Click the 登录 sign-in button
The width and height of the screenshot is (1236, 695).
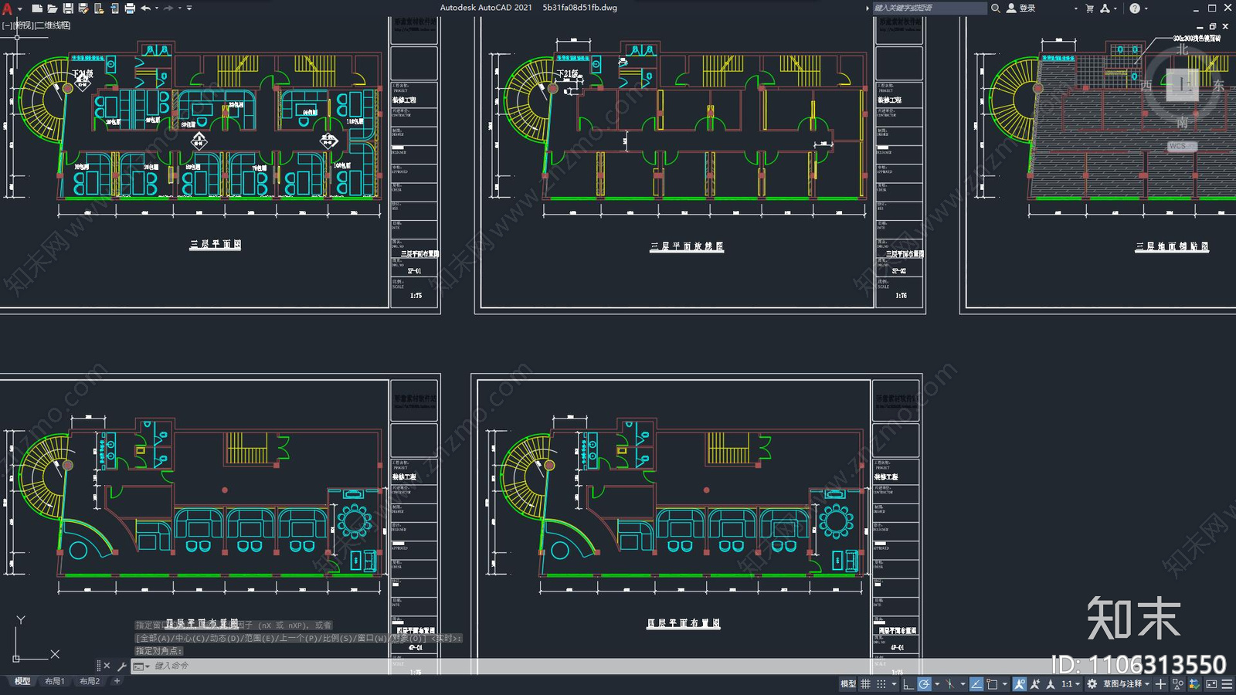tap(1020, 8)
